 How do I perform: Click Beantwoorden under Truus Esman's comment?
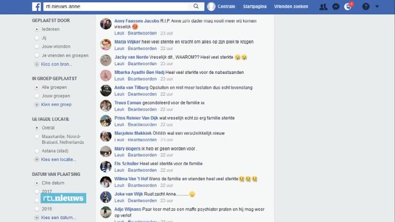pos(142,109)
